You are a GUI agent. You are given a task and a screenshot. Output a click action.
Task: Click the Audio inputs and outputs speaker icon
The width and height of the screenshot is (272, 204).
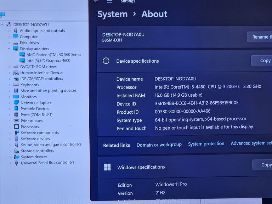16,31
